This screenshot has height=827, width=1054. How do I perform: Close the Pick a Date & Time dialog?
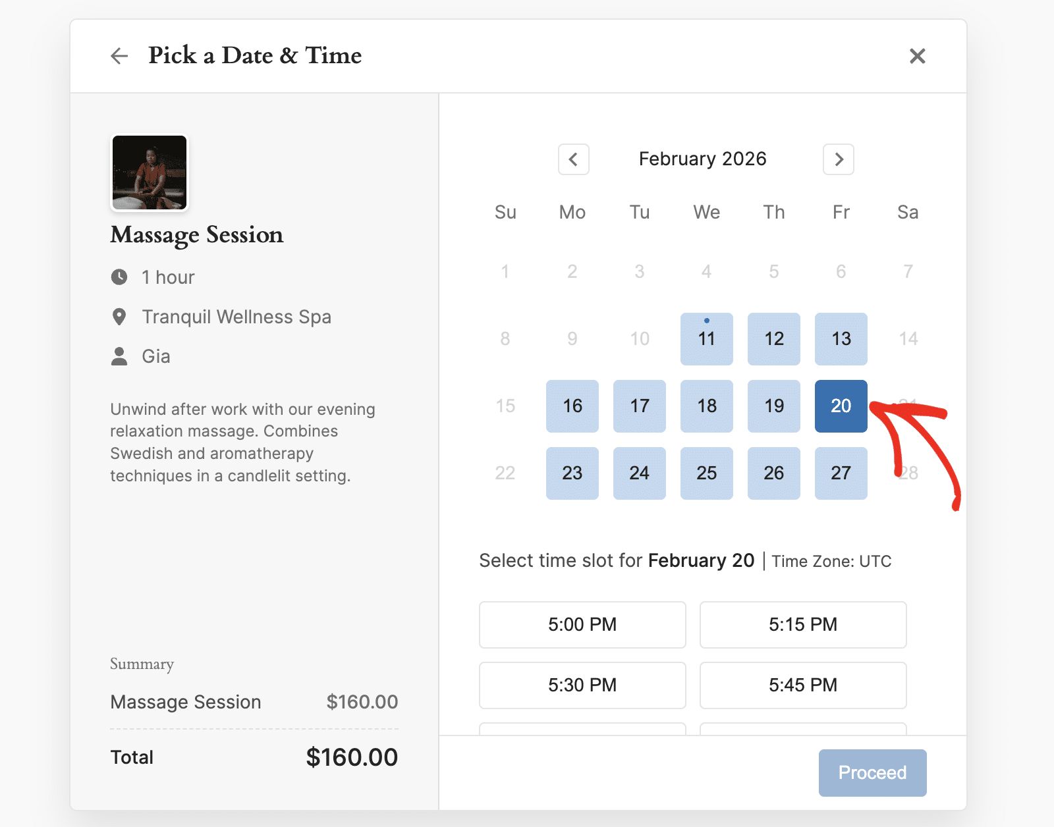(x=917, y=56)
